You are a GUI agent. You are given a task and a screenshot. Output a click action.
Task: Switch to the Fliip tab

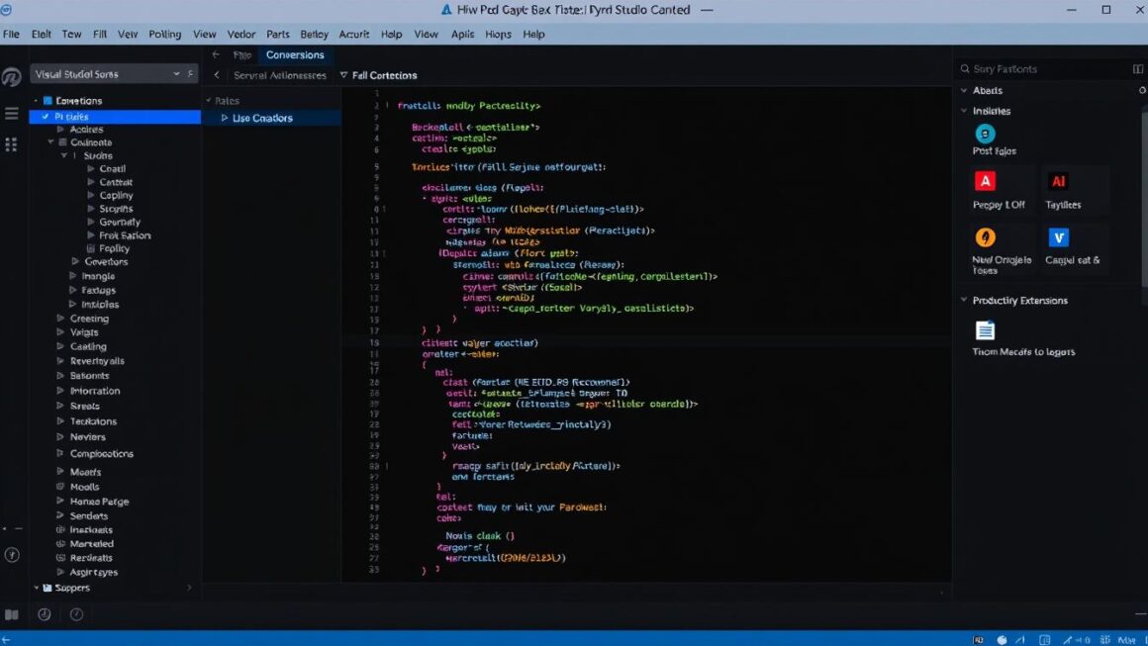[241, 54]
